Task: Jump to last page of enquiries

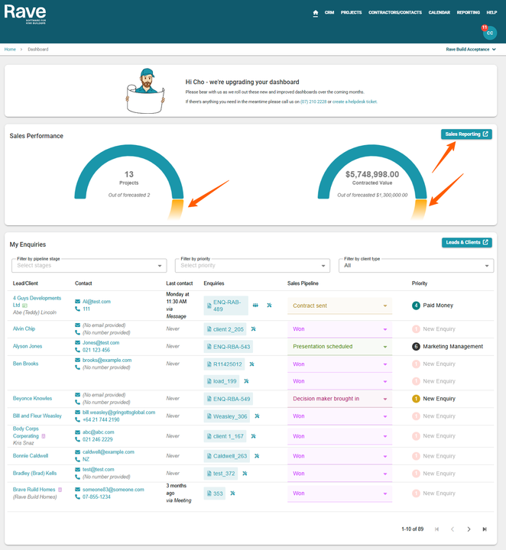Action: [x=485, y=529]
